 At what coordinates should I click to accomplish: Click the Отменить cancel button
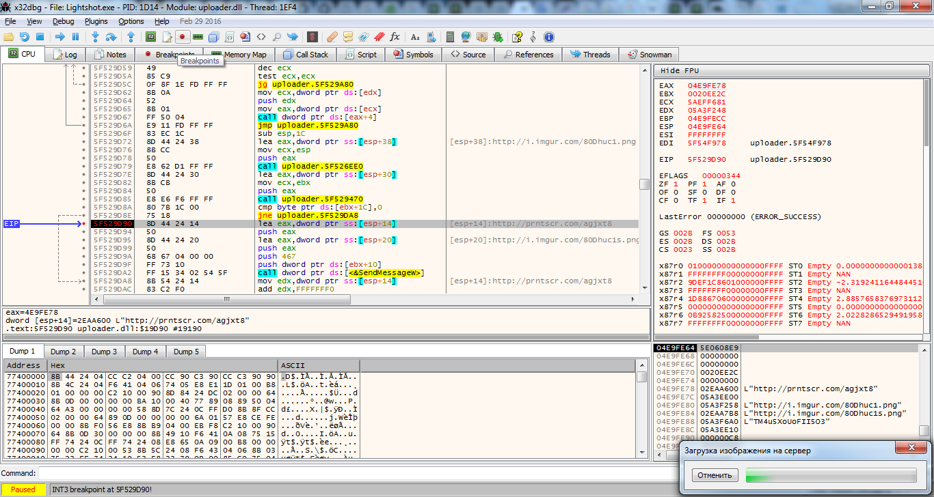(x=715, y=475)
